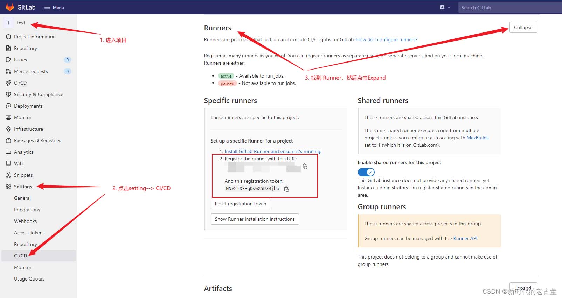The height and width of the screenshot is (298, 562).
Task: Show Runner installation instructions
Action: pos(255,219)
